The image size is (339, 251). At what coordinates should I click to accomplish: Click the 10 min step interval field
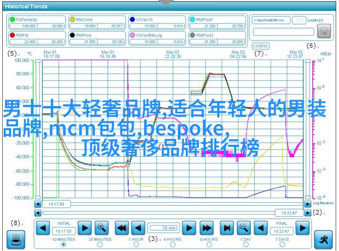[x=164, y=228]
